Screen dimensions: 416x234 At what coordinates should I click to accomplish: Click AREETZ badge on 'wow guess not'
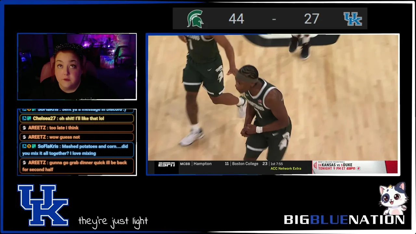[24, 137]
